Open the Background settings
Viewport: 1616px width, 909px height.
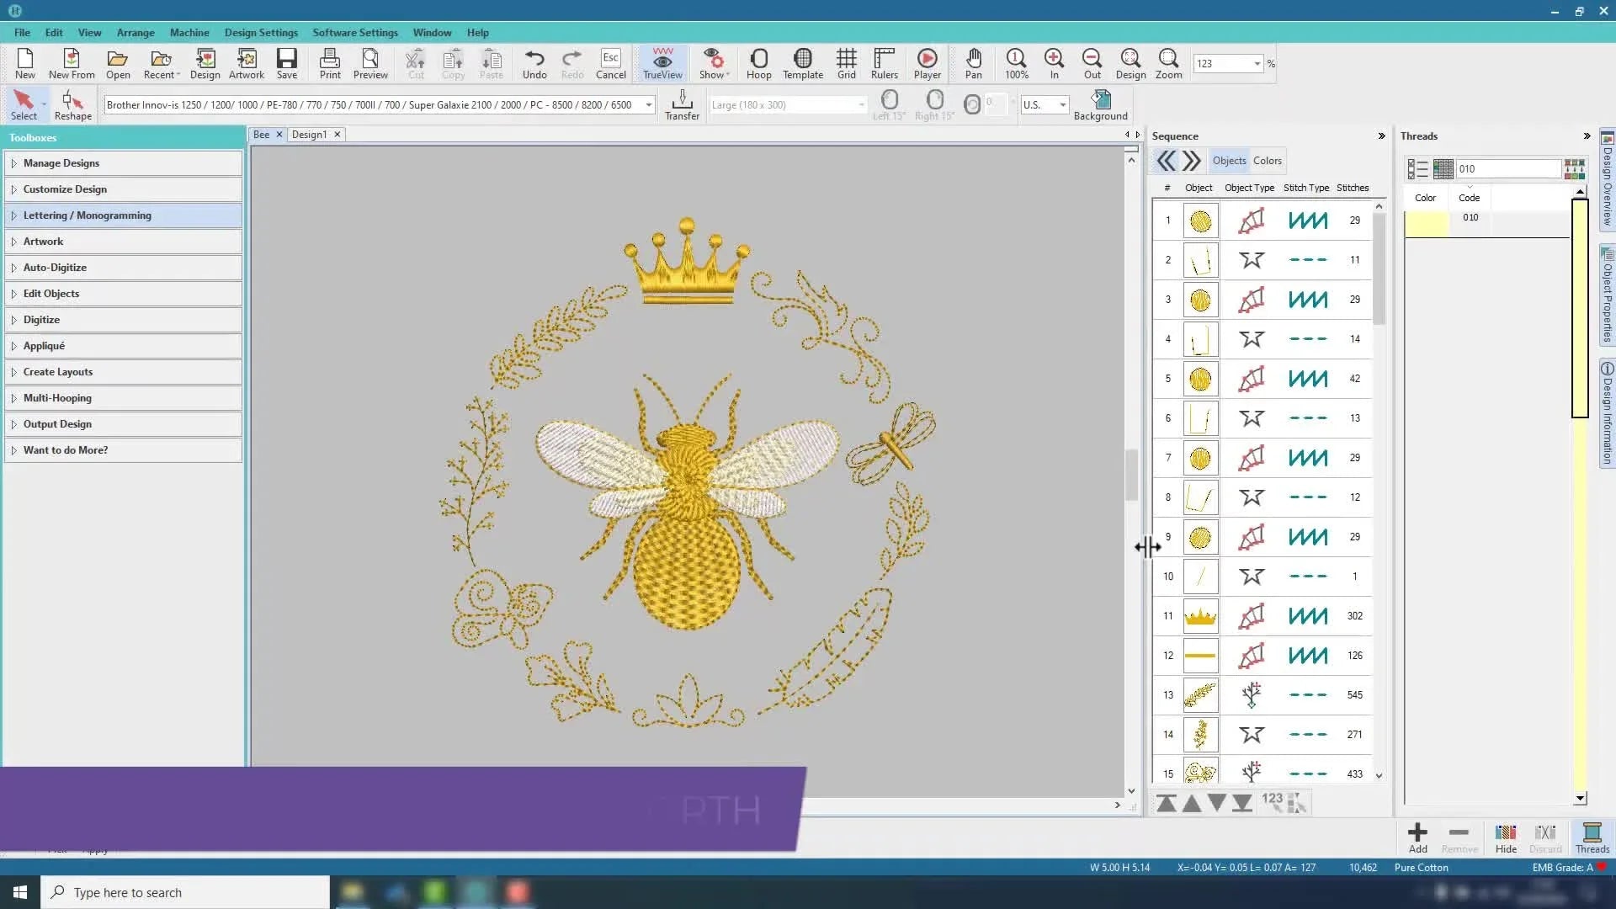(1099, 103)
